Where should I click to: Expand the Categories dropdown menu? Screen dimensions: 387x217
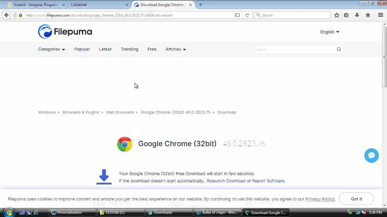(52, 49)
